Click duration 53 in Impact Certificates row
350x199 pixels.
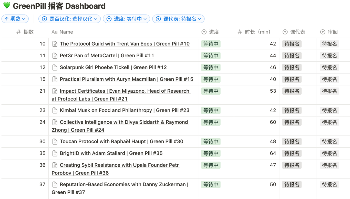click(273, 91)
